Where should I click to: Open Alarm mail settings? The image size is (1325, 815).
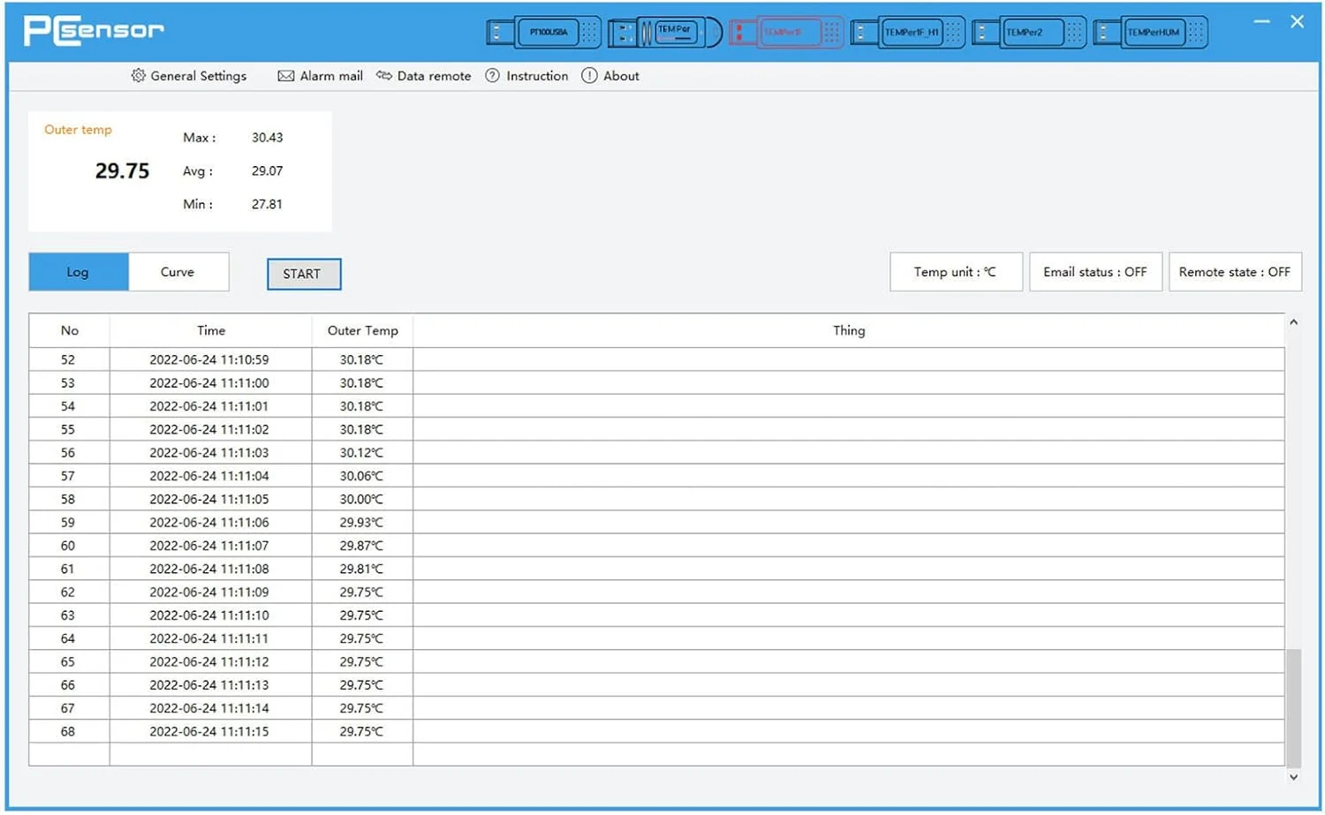pyautogui.click(x=321, y=76)
